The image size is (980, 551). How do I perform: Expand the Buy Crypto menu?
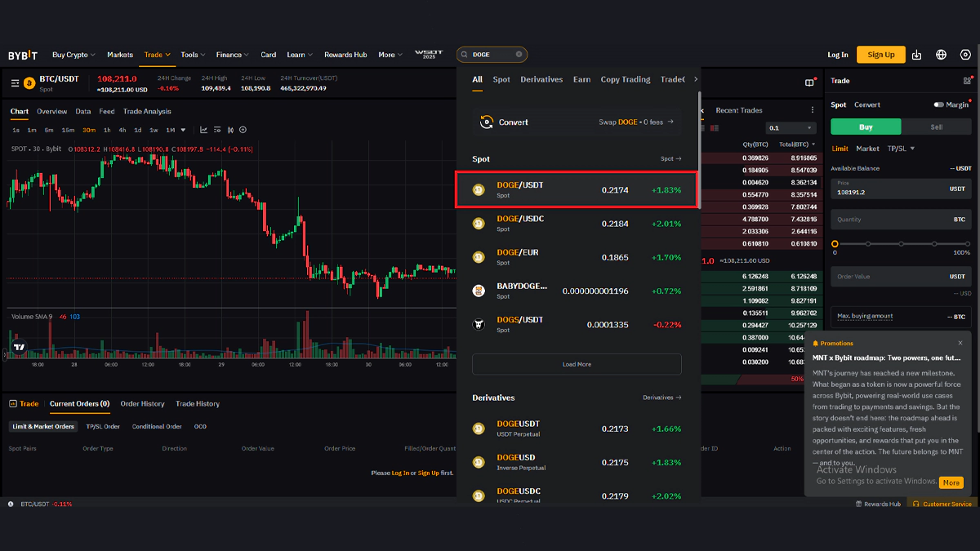coord(73,55)
